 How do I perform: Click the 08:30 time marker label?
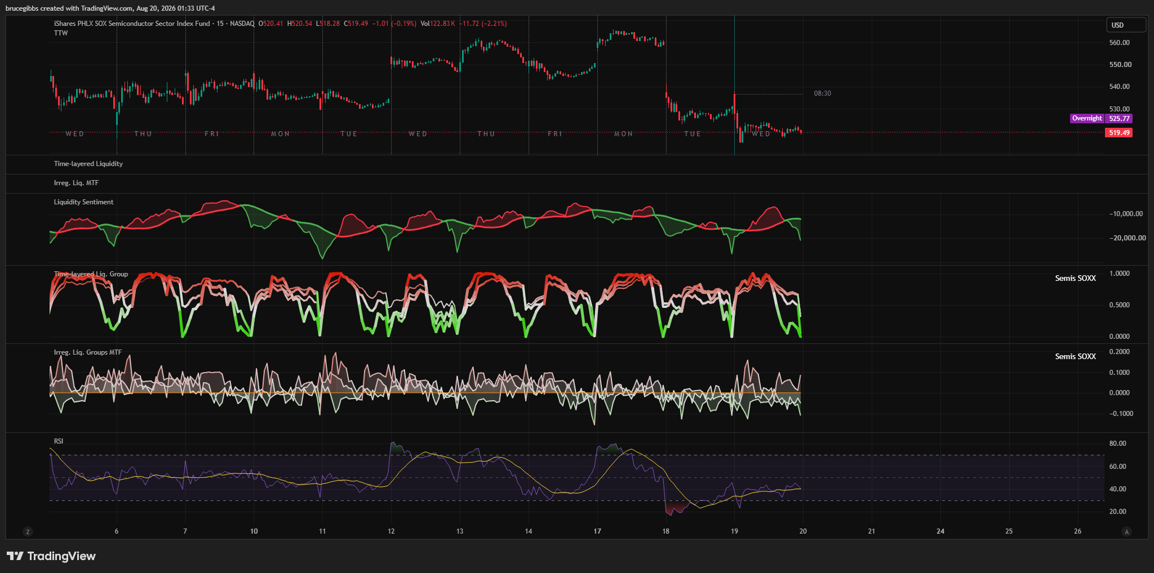[x=822, y=93]
